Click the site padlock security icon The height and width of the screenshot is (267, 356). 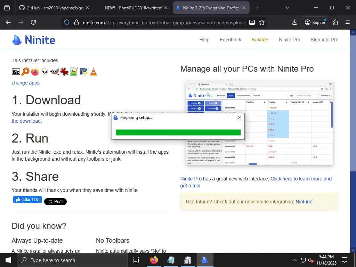click(x=76, y=22)
